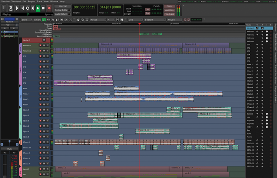Mute the STgits 2 track
Screen dimensions: 277x178
click(x=44, y=115)
